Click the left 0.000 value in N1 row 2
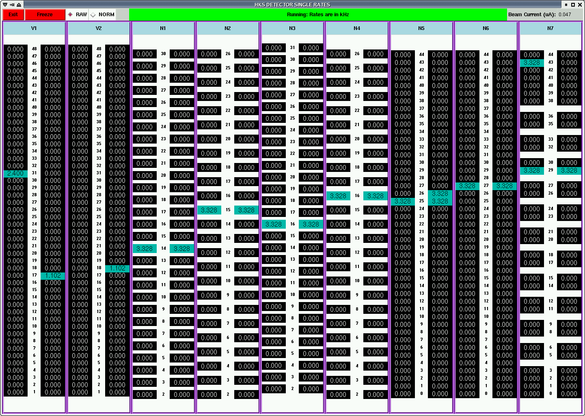Viewport: 585px width, 416px height. [x=145, y=395]
